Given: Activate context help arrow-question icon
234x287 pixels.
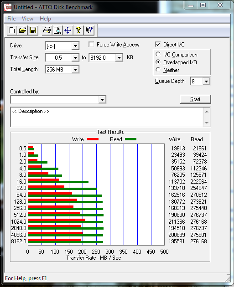Looking at the screenshot, I should click(89, 30).
